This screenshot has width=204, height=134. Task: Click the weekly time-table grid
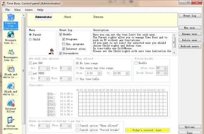click(x=123, y=104)
